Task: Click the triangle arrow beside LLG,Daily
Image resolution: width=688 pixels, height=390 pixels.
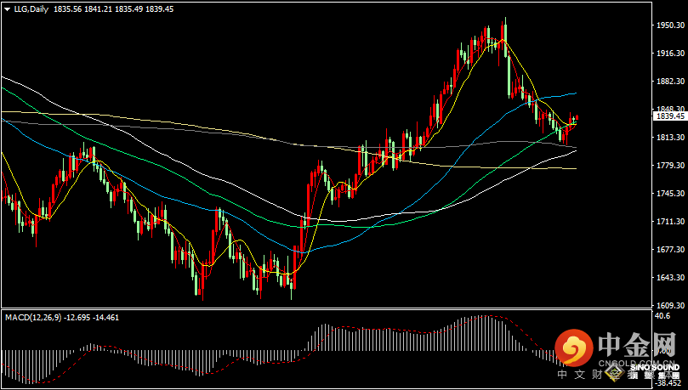Action: point(6,8)
